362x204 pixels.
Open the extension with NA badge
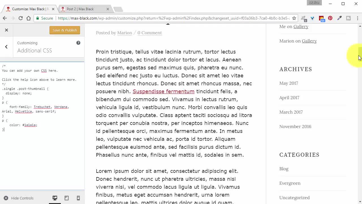click(321, 18)
